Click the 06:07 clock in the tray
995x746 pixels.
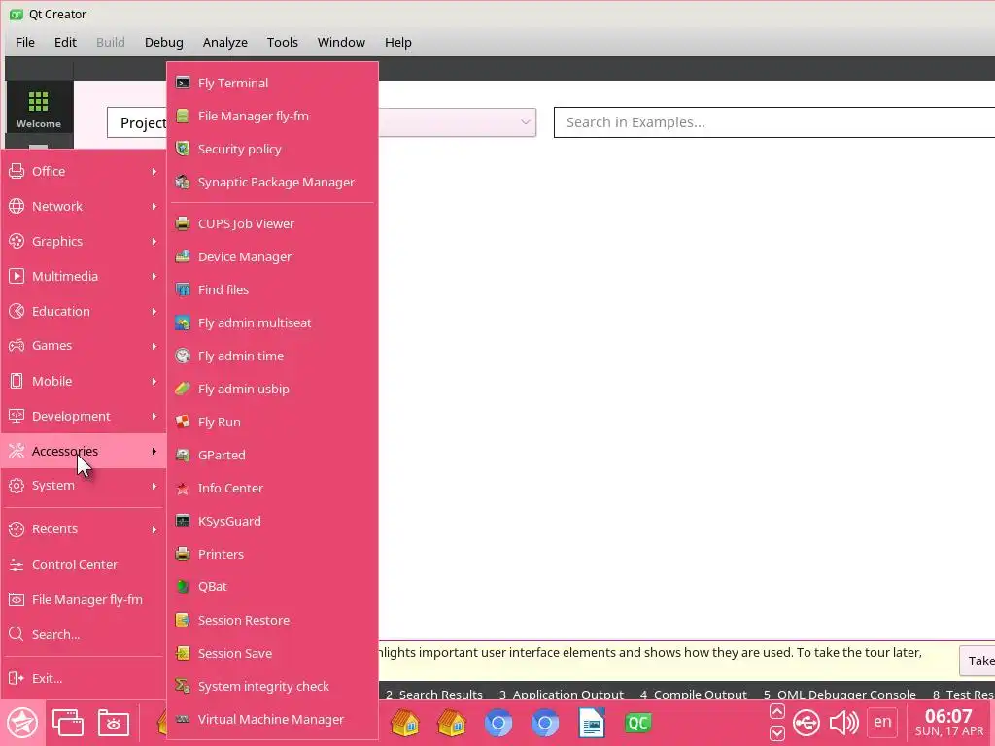[x=948, y=716]
